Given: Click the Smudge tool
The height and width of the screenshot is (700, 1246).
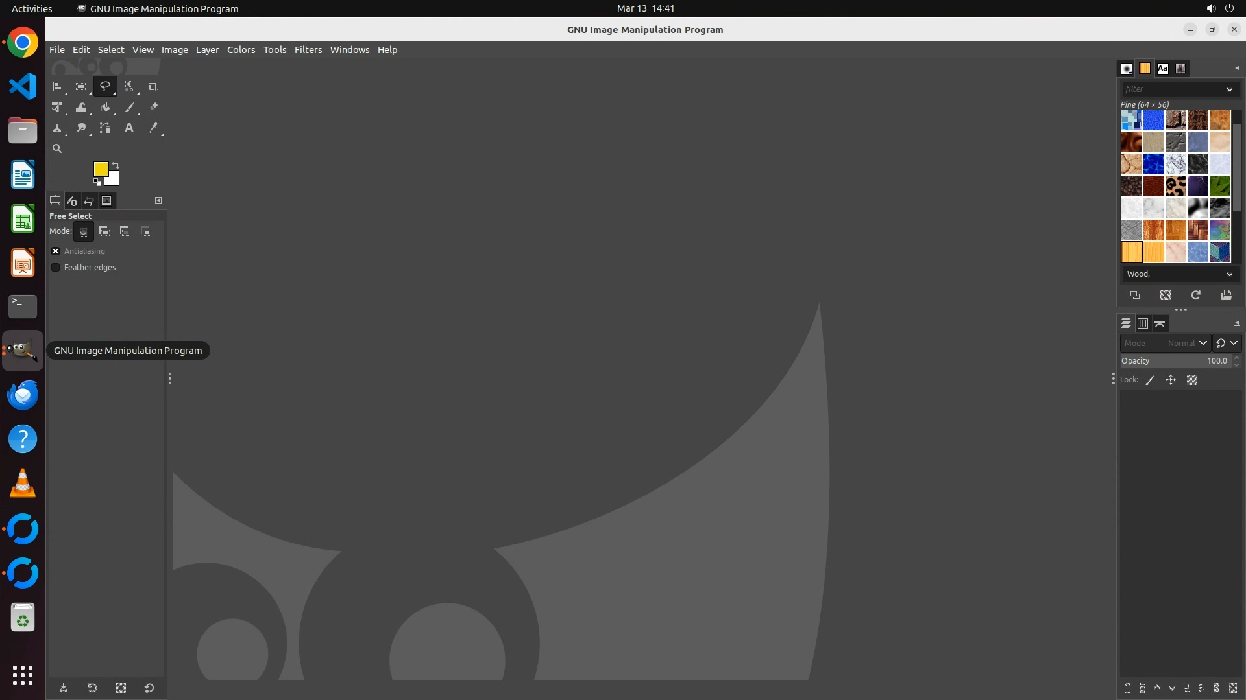Looking at the screenshot, I should coord(81,128).
